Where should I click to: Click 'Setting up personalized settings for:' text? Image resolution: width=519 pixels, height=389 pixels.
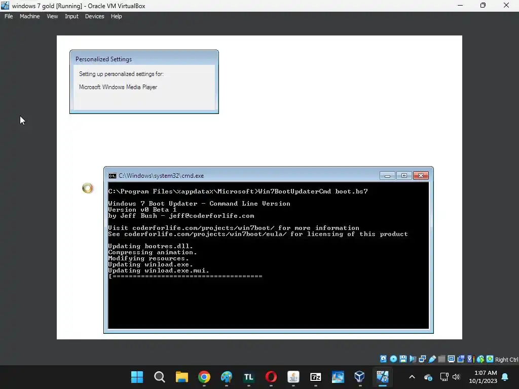click(121, 74)
